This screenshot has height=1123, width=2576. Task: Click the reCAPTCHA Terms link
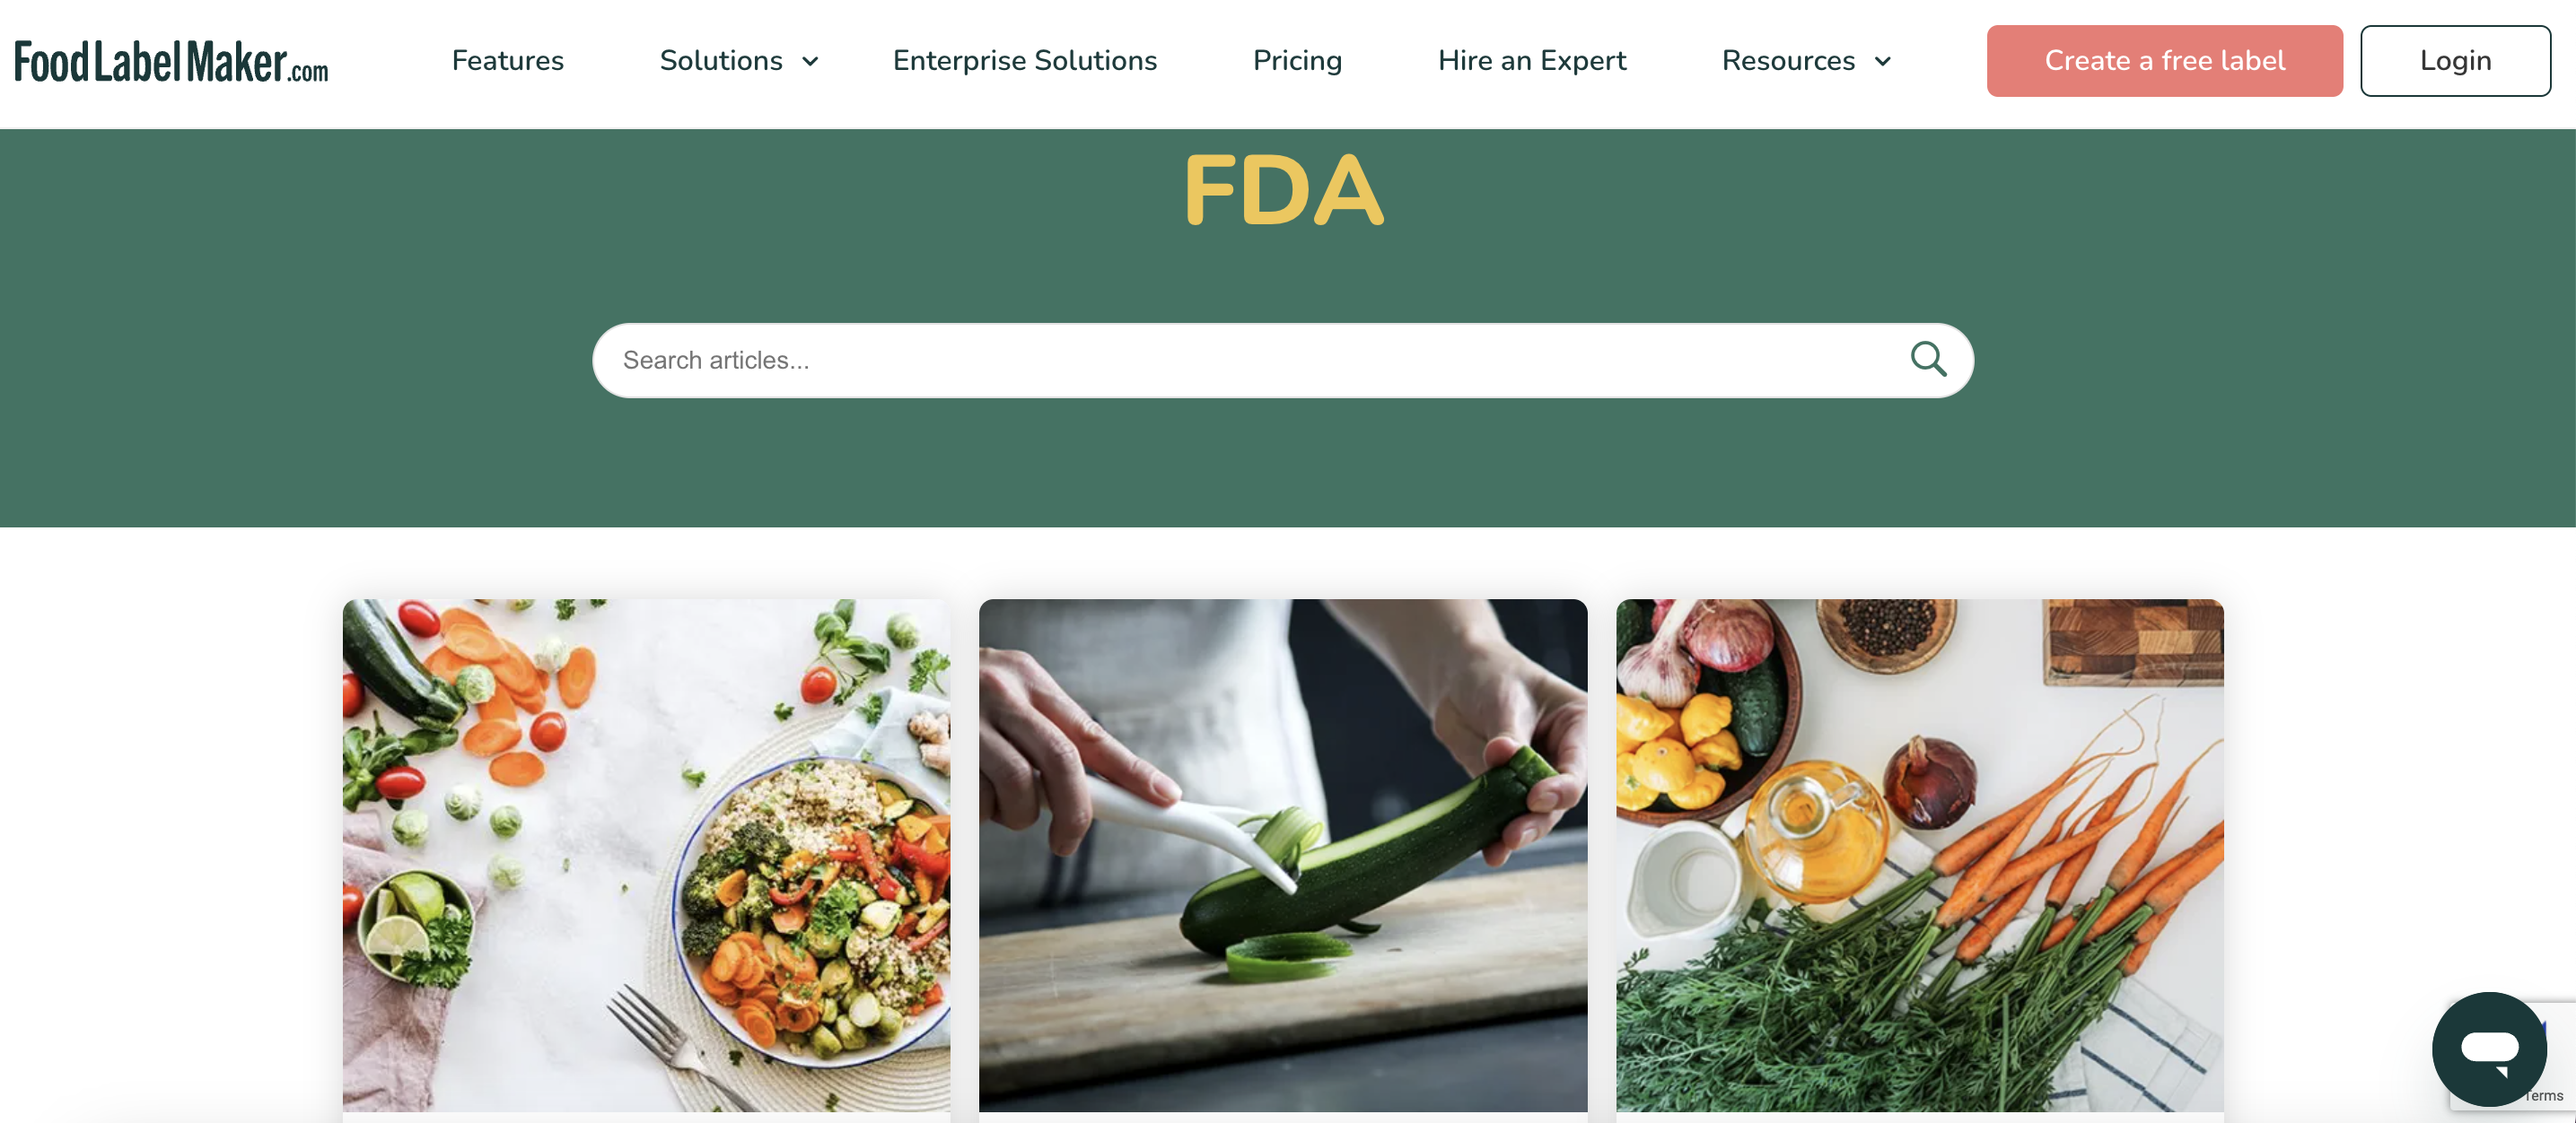2545,1096
